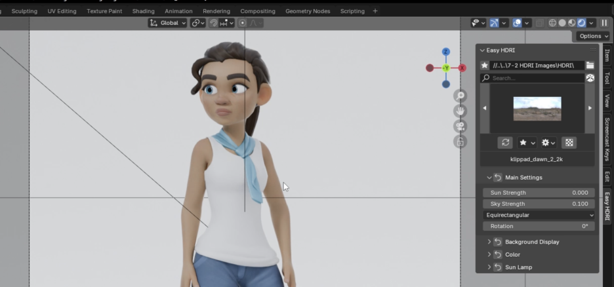Open the Scripting workspace tab
The height and width of the screenshot is (287, 614).
[x=352, y=11]
